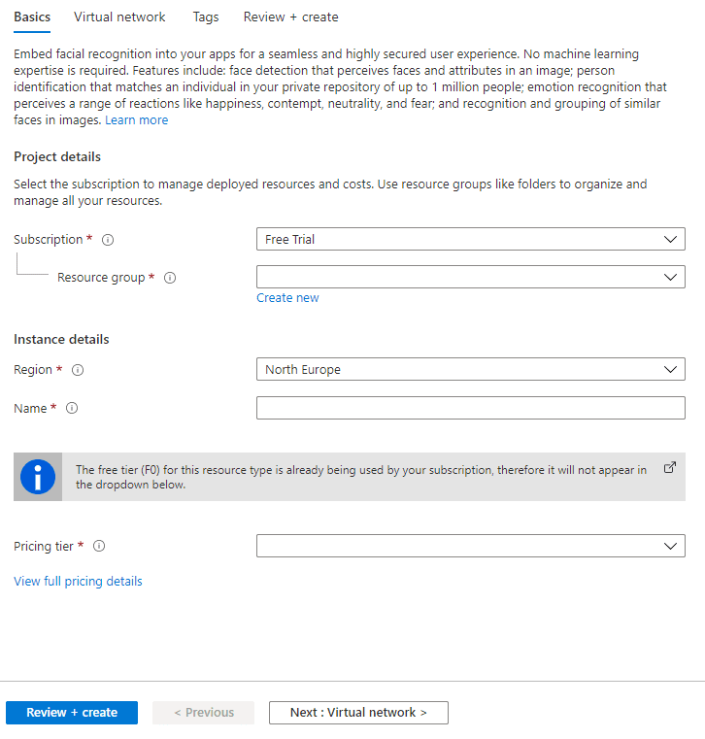Image resolution: width=705 pixels, height=739 pixels.
Task: Expand the Pricing tier dropdown
Action: [470, 546]
